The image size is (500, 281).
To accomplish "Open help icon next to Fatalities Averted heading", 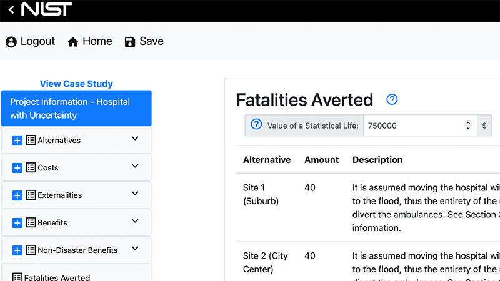I will point(392,99).
